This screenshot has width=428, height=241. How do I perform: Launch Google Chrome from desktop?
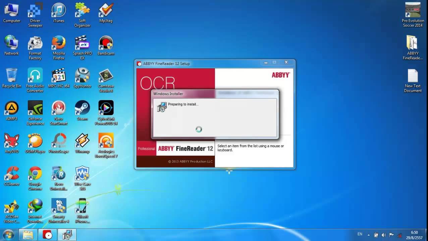(35, 178)
